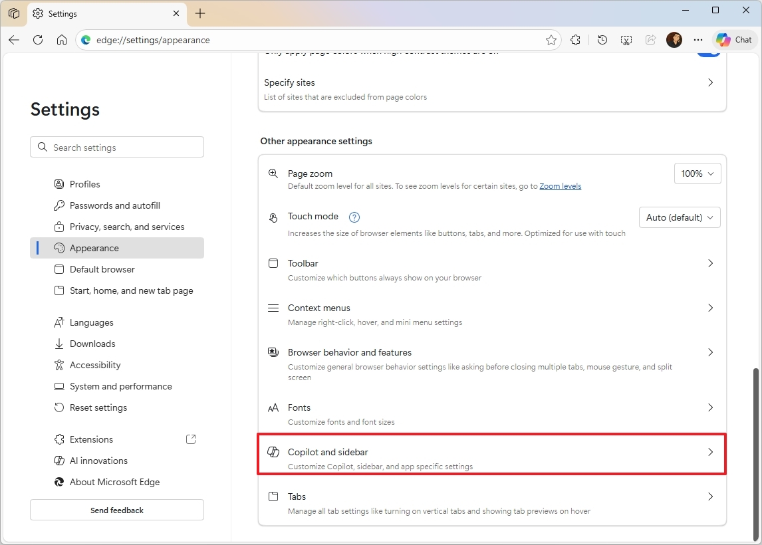Open the Extensions puzzle icon
The height and width of the screenshot is (545, 762).
tap(575, 40)
